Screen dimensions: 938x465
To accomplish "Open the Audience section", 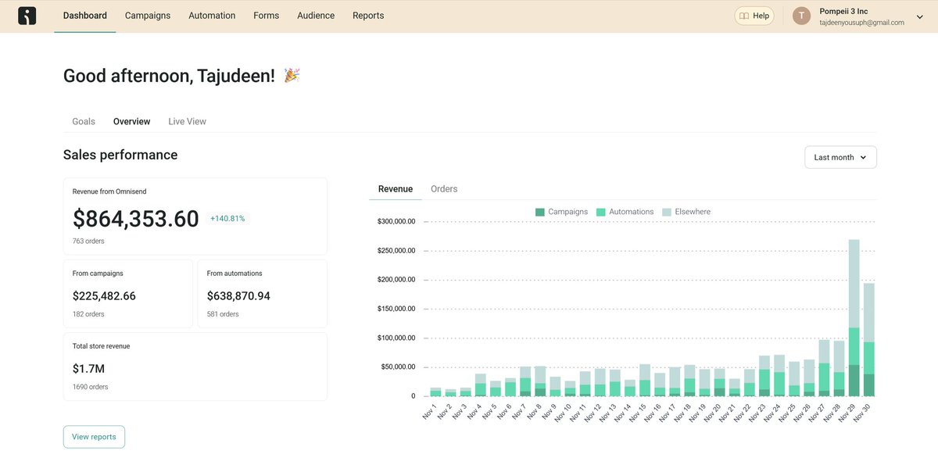I will [316, 16].
